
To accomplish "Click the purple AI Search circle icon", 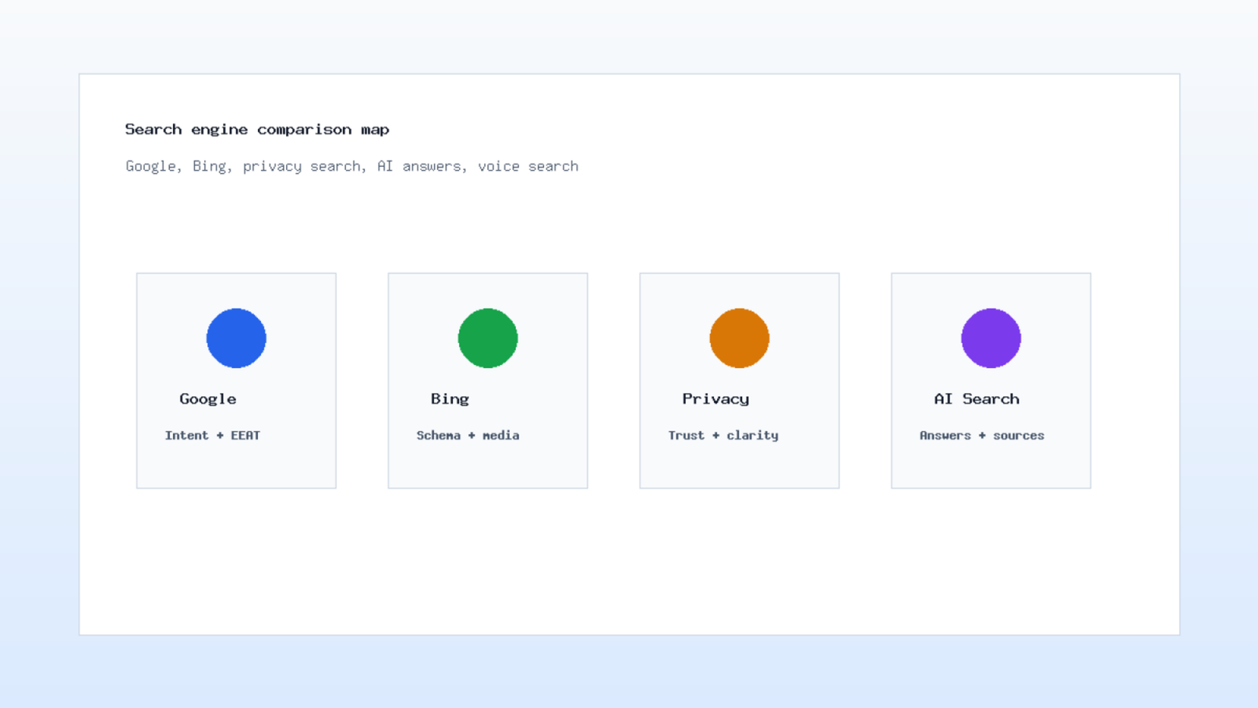I will point(991,338).
